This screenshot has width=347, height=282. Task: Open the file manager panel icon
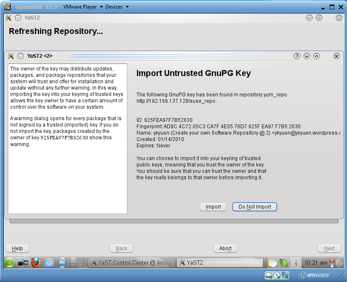coord(49,263)
